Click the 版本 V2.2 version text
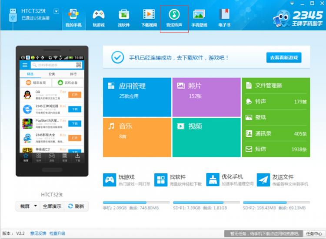Screen dimensions: 326x239 (13, 233)
